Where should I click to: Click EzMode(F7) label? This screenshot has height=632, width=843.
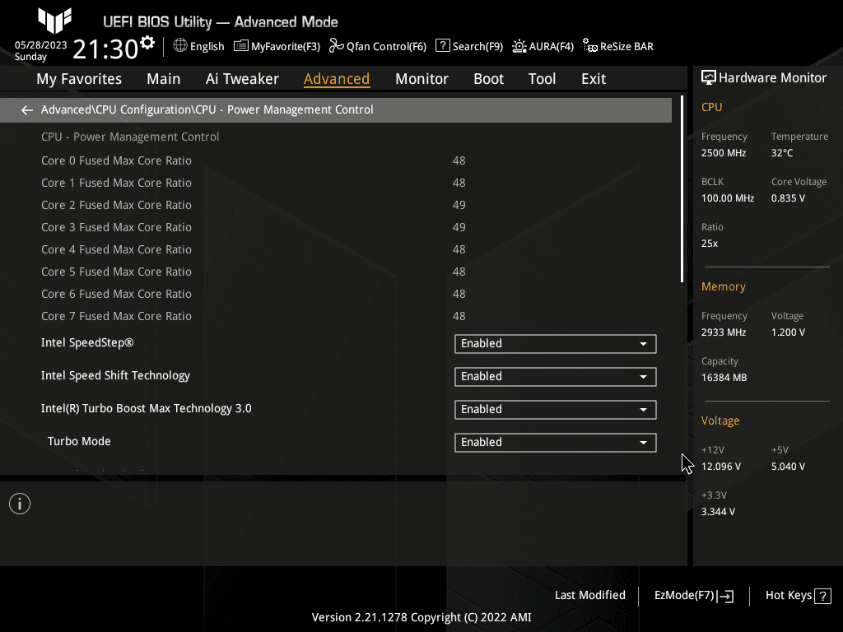684,596
